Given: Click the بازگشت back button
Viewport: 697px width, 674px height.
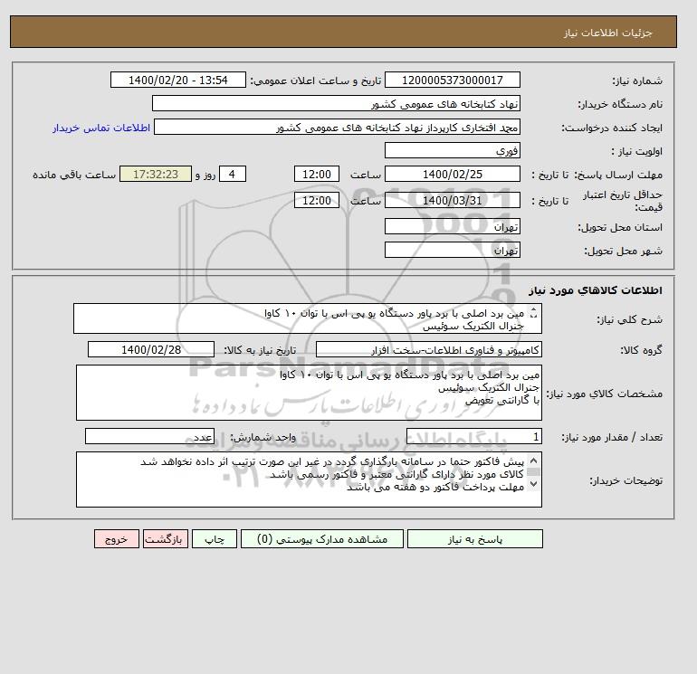Looking at the screenshot, I should tap(166, 539).
